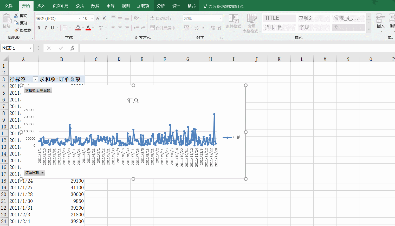Switch to the Analyze (分析) tab
Viewport: 395px width, 226px height.
click(161, 6)
